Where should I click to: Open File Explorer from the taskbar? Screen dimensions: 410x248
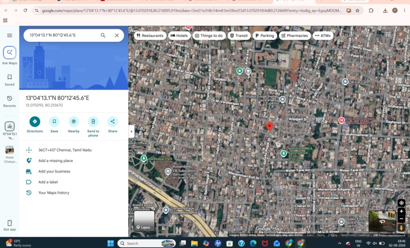[x=194, y=243]
